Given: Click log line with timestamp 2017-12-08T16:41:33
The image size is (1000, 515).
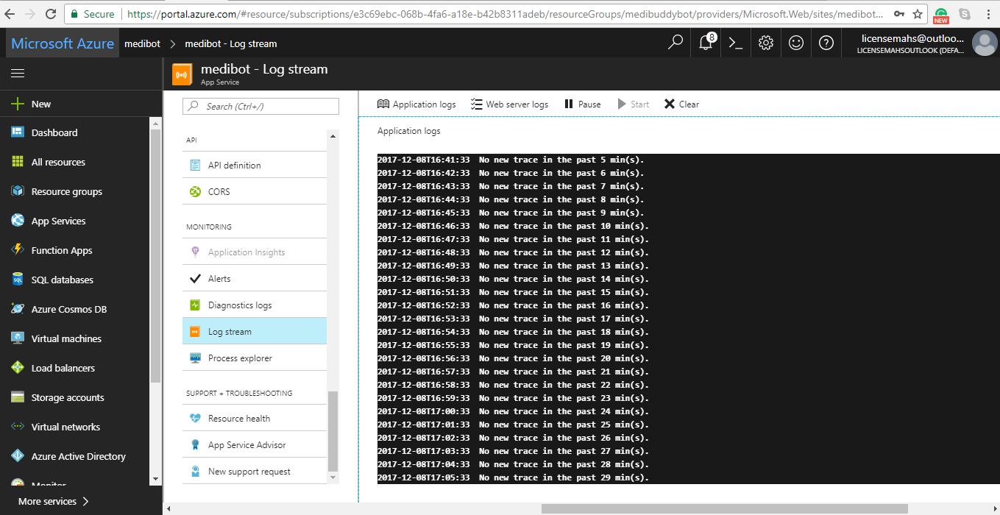Looking at the screenshot, I should tap(511, 160).
